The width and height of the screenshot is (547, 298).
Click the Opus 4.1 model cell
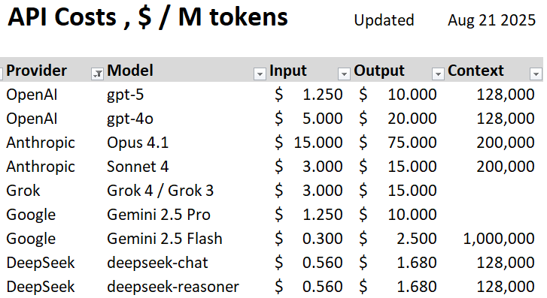point(138,143)
